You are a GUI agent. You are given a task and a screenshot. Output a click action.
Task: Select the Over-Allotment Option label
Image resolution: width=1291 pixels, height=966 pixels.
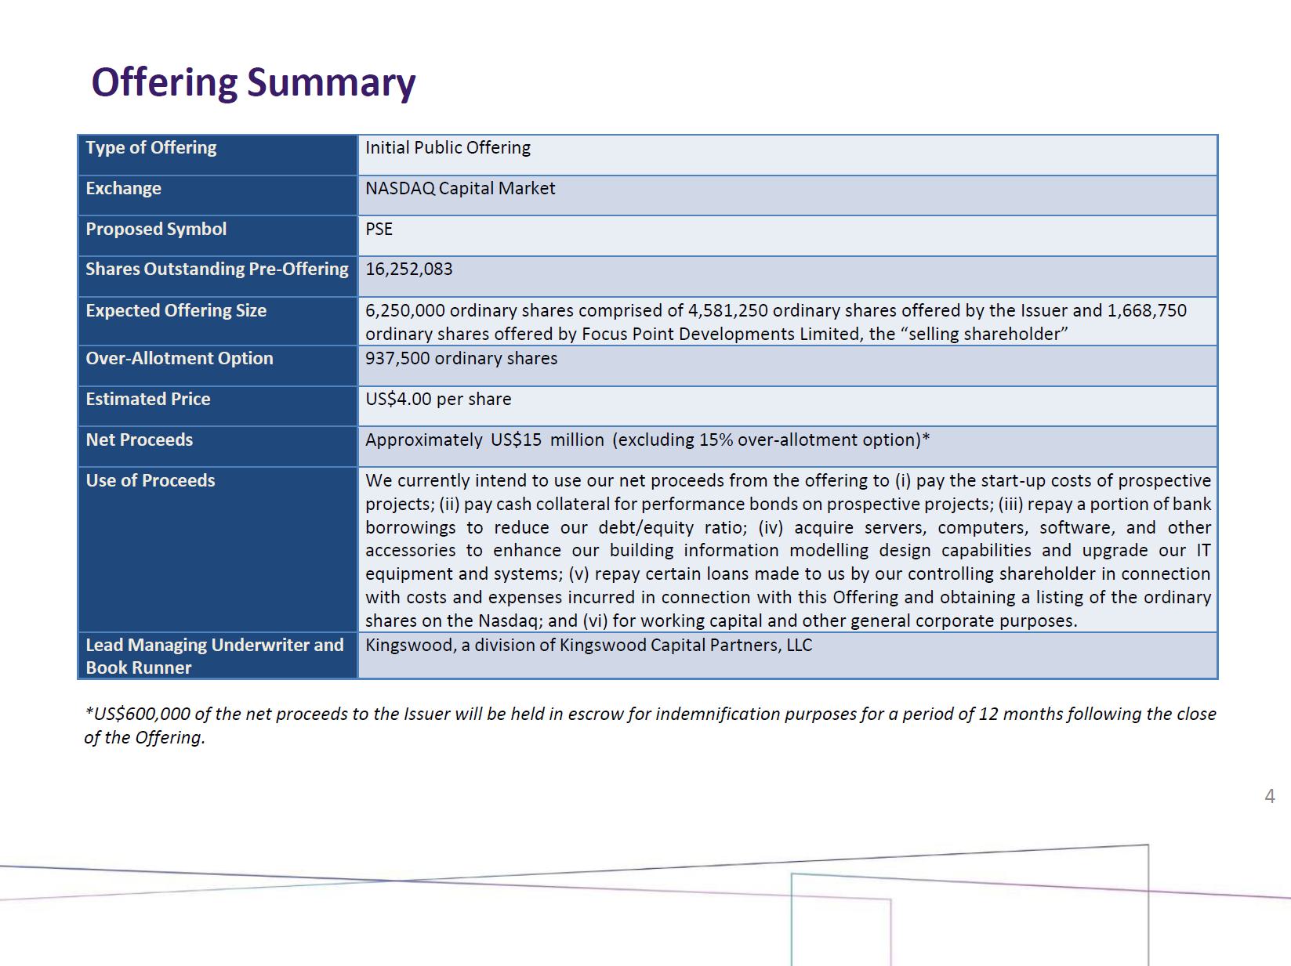pos(180,359)
